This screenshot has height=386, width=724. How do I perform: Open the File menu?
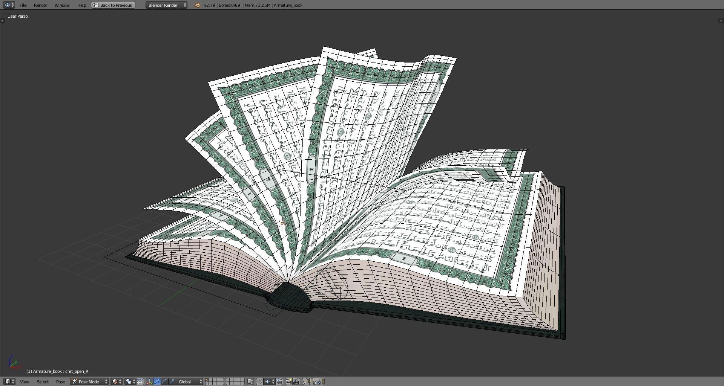pos(23,5)
